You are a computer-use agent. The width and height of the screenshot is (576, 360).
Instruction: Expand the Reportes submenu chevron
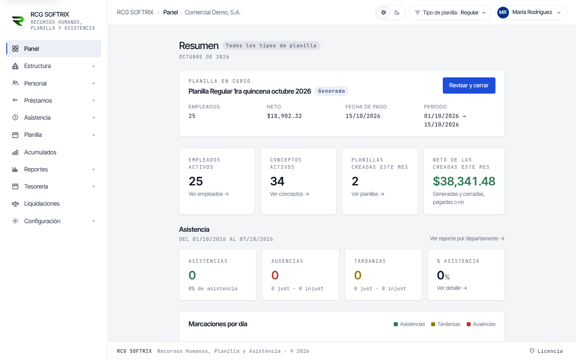(94, 169)
